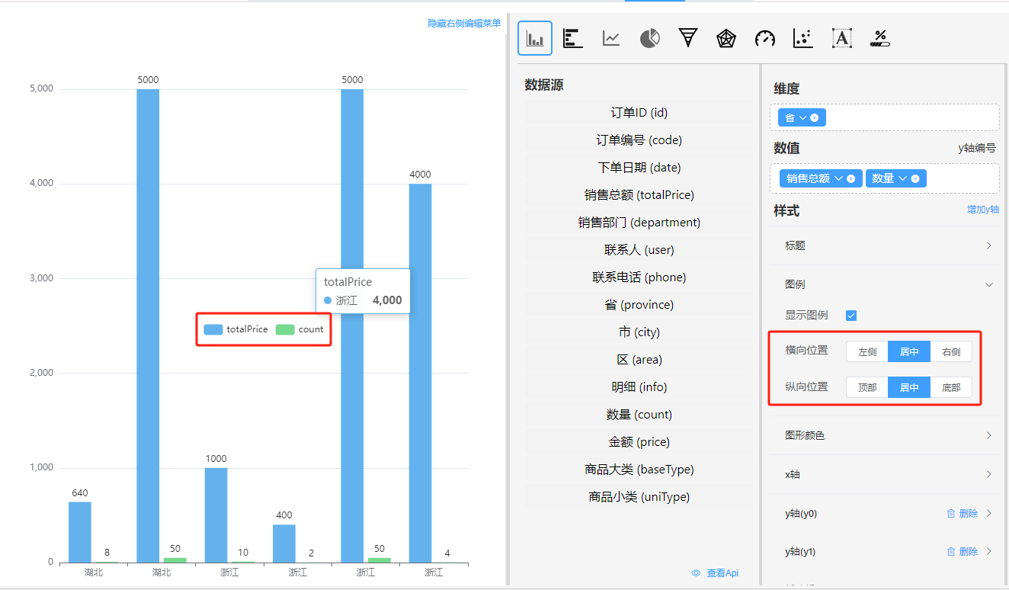Viewport: 1009px width, 590px height.
Task: Open the 销售总额 tag dropdown arrow
Action: (x=839, y=178)
